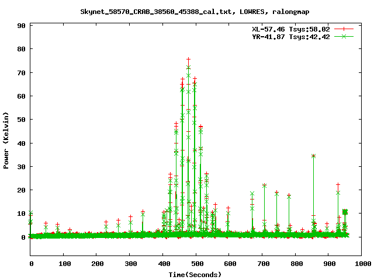Click the x-axis tick label 900
Viewport: 374px width, 280px height.
pyautogui.click(x=330, y=264)
